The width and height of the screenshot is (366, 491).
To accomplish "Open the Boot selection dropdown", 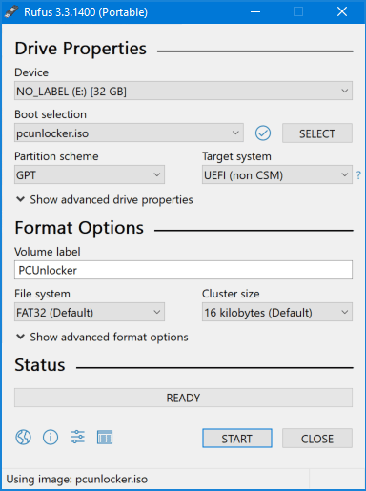I will point(129,133).
